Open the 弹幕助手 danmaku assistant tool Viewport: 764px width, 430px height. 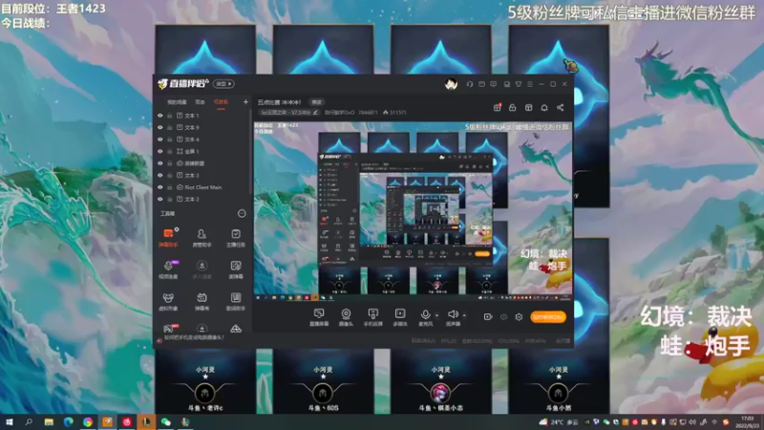[x=168, y=237]
